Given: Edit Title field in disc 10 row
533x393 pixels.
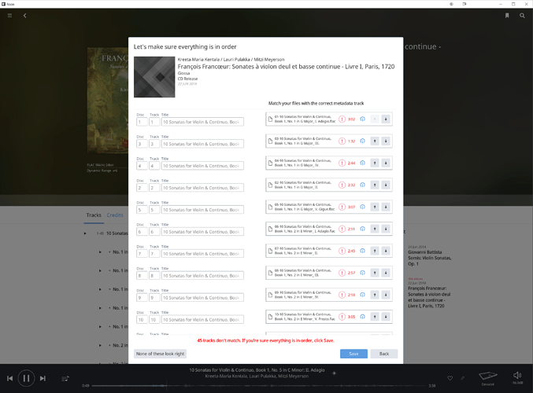Looking at the screenshot, I should point(202,320).
